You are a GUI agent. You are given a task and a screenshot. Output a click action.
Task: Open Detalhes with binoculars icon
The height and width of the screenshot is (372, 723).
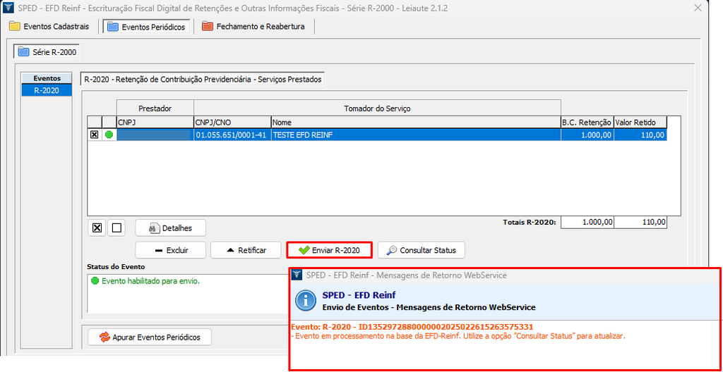[170, 228]
